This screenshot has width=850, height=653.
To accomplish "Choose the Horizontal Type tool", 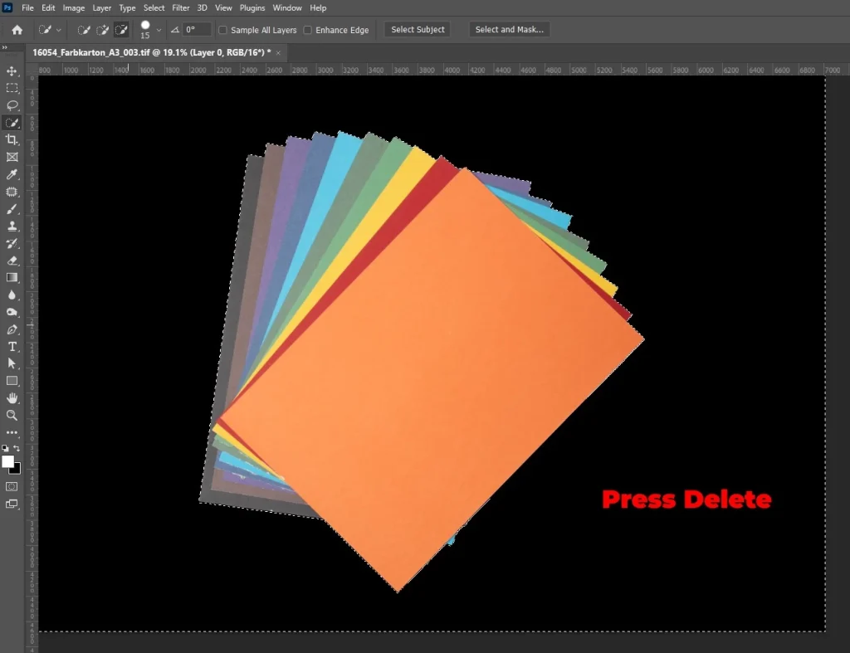I will (x=12, y=346).
